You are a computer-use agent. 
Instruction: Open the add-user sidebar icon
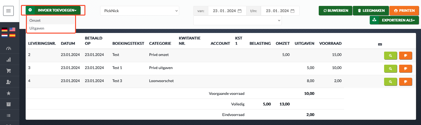[x=8, y=82]
